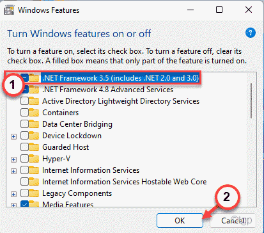Image resolution: width=264 pixels, height=233 pixels.
Task: Click the Active Directory Lightweight Directory Services folder icon
Action: 34,101
